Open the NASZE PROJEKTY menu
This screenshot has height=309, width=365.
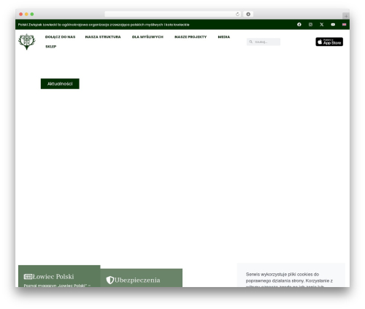tap(191, 37)
